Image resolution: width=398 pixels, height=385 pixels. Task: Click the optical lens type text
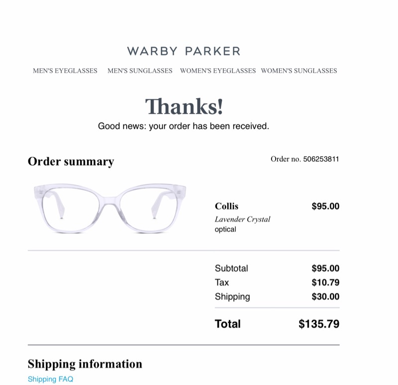coord(225,230)
